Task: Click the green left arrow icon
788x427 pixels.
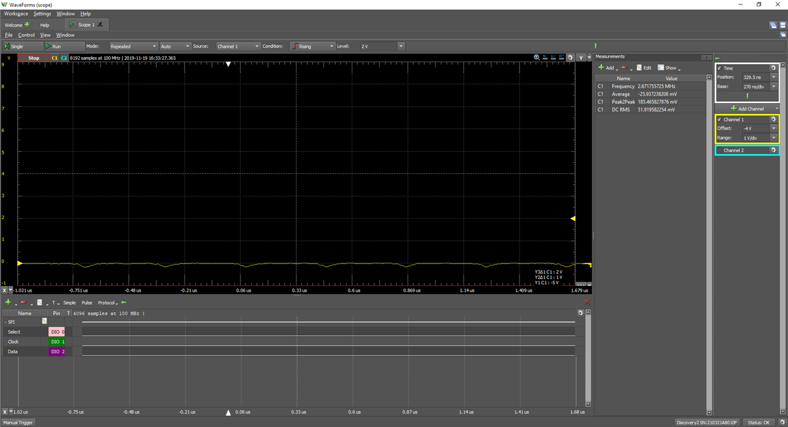Action: pos(124,303)
